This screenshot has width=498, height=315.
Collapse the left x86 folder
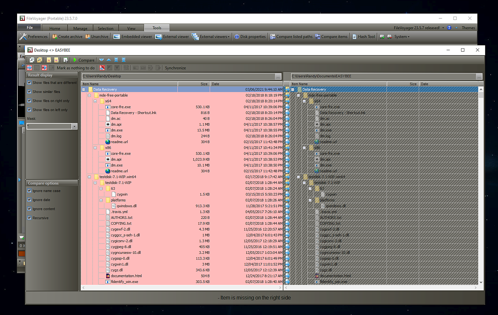(95, 148)
